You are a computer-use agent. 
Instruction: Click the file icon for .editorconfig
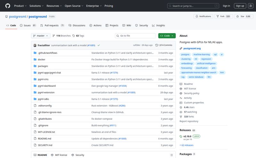(35, 106)
